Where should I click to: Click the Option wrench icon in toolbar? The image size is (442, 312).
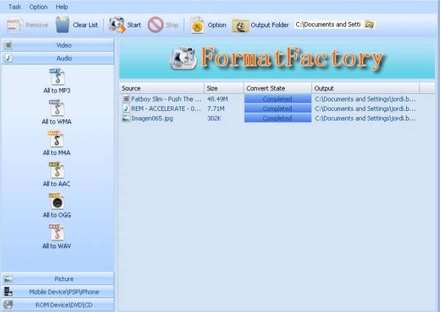point(197,25)
